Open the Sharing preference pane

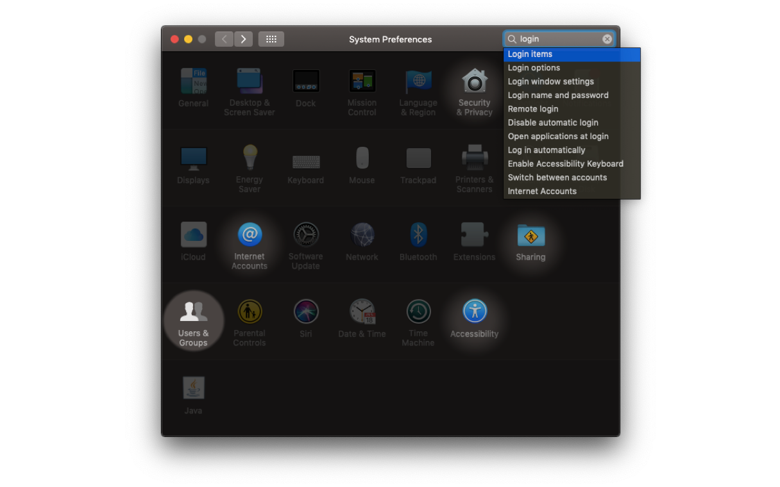[530, 242]
